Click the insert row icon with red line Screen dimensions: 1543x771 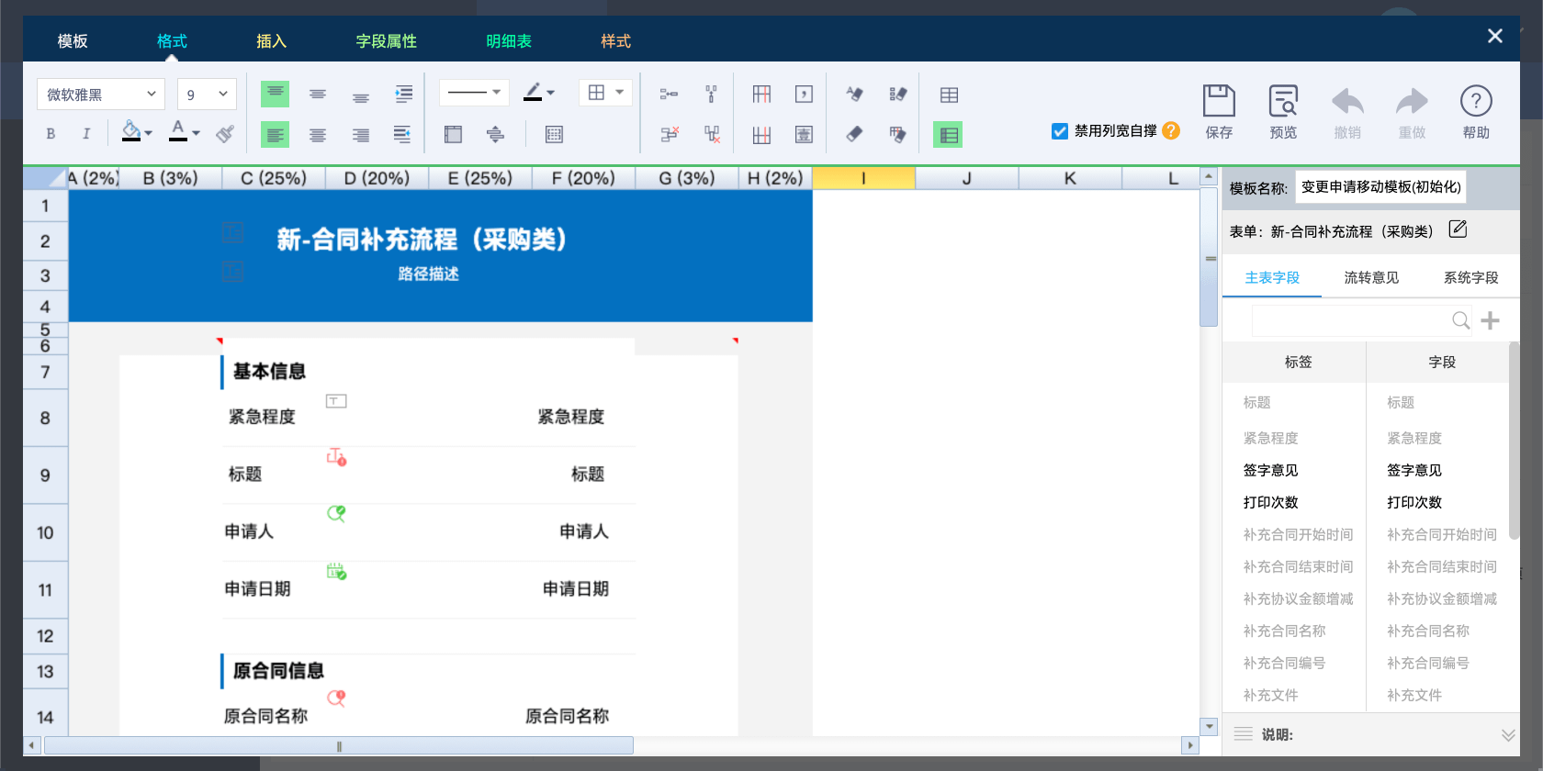(761, 135)
